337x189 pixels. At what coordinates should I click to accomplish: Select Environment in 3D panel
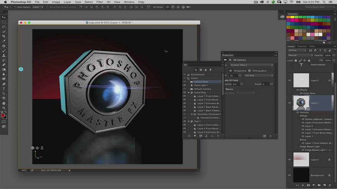[x=198, y=74]
